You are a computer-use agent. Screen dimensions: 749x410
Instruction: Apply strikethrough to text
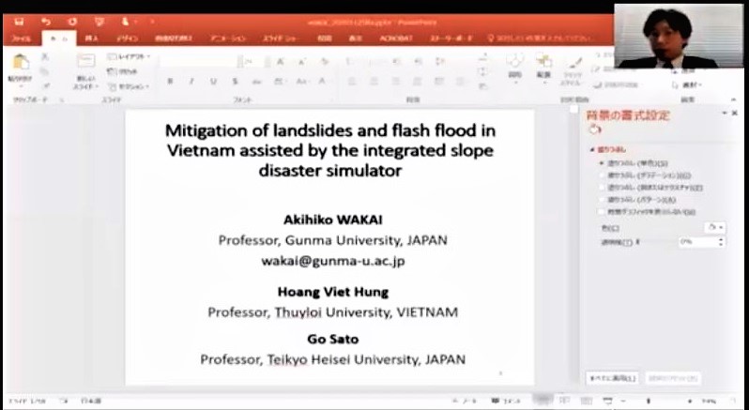tap(257, 82)
